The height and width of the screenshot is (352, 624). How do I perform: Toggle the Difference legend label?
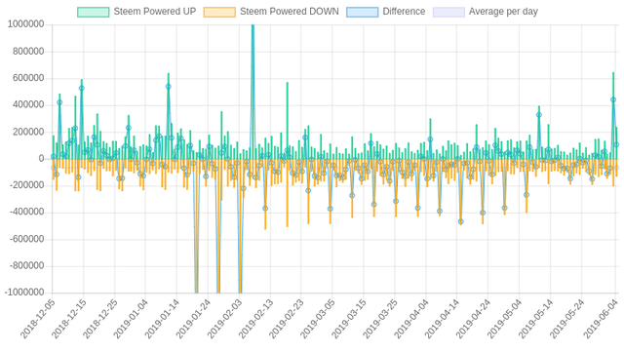tap(404, 12)
